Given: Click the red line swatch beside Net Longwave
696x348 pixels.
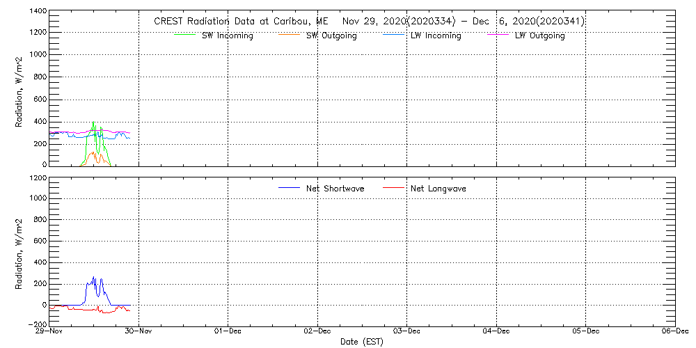Looking at the screenshot, I should (x=393, y=189).
